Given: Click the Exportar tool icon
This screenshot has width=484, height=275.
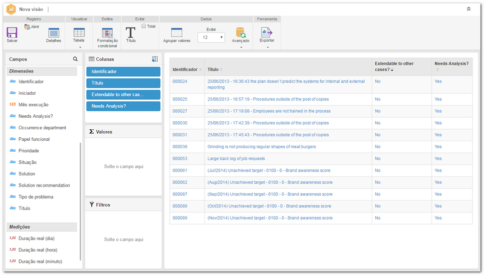Looking at the screenshot, I should pyautogui.click(x=266, y=32).
